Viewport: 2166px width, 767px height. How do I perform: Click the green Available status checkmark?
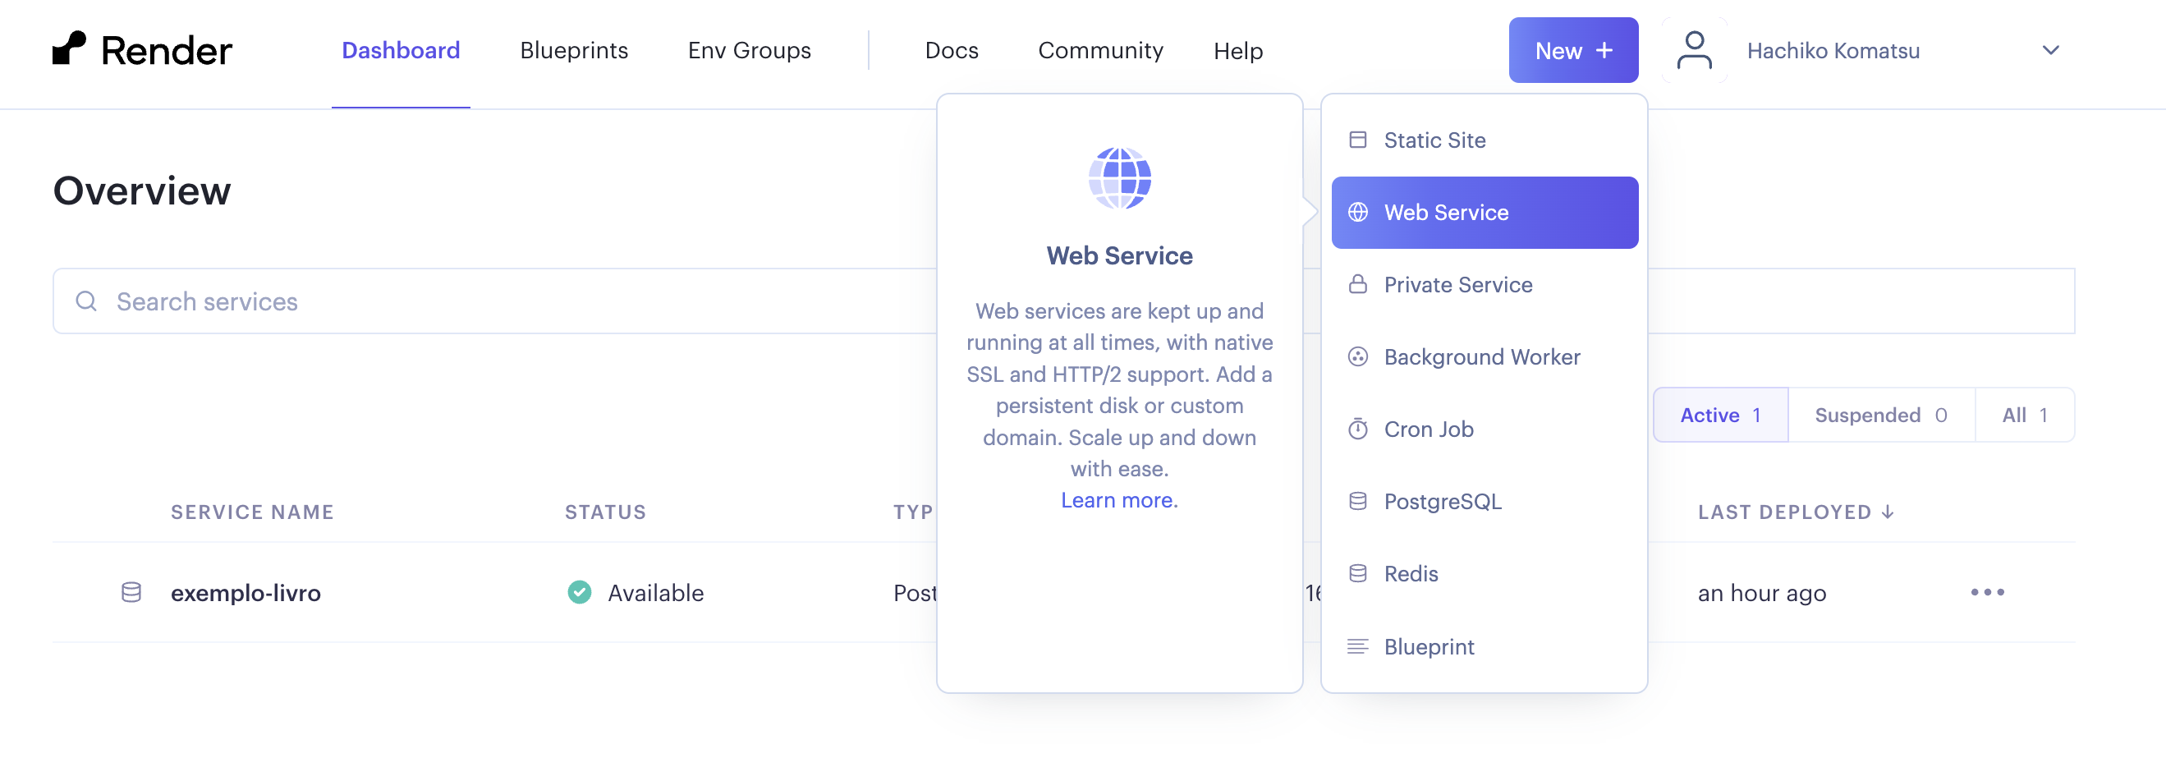point(580,592)
